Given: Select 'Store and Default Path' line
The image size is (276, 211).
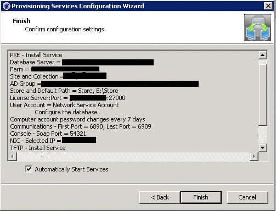Looking at the screenshot, I should point(64,91).
